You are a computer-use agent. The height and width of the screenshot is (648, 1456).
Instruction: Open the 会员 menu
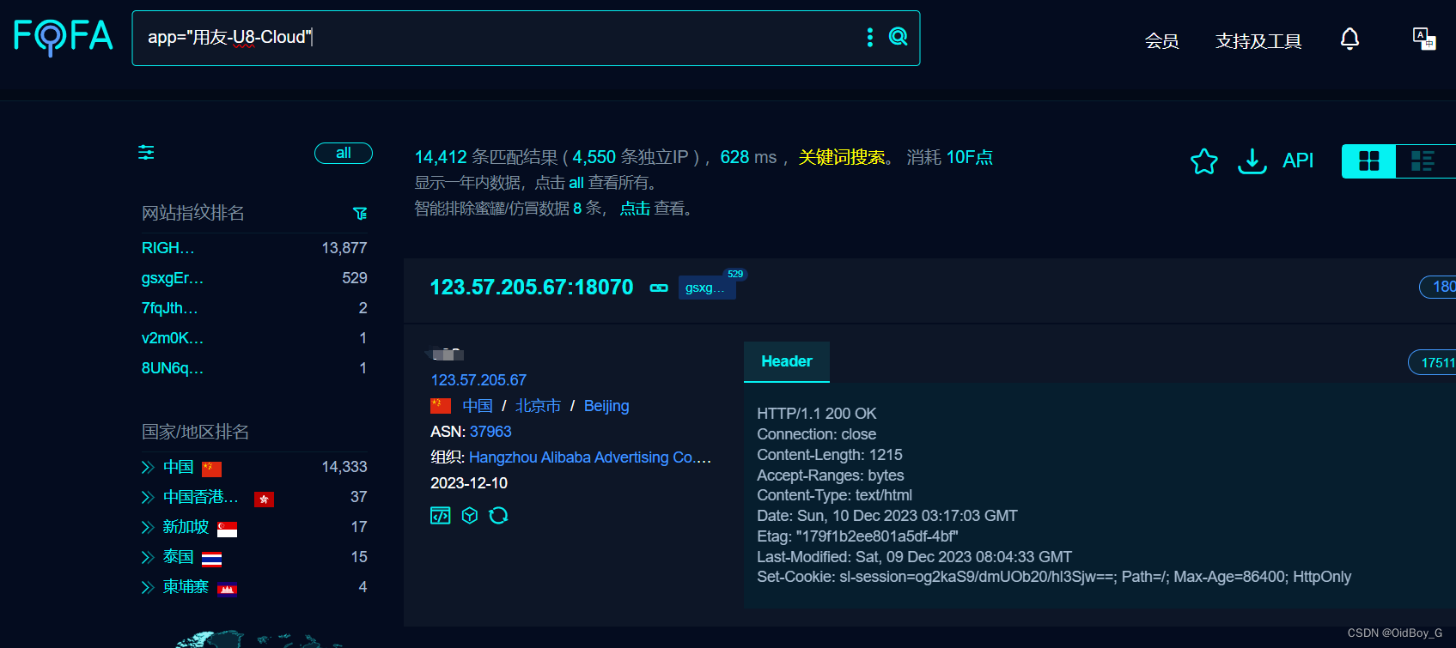1161,40
